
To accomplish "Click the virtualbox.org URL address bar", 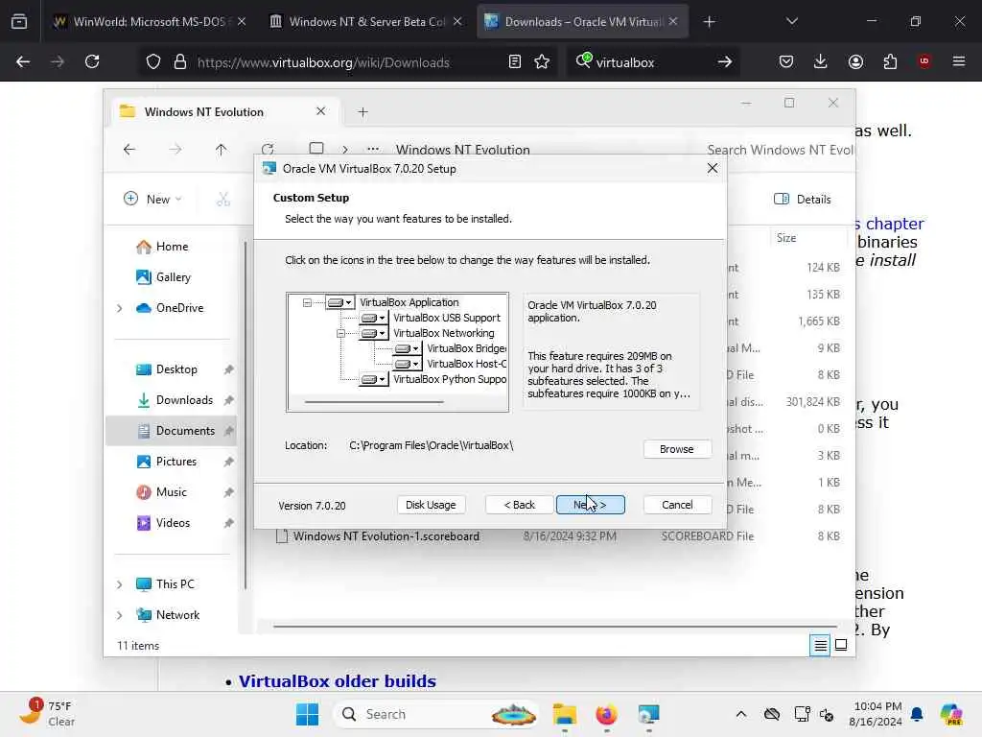I will [323, 62].
